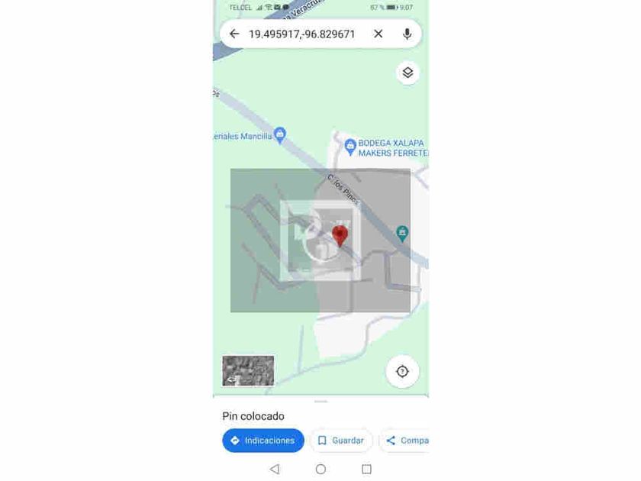Tap Android home circle button

[321, 469]
